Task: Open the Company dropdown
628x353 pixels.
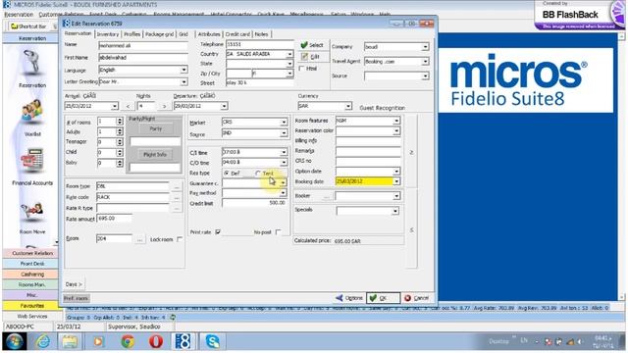Action: coord(425,47)
